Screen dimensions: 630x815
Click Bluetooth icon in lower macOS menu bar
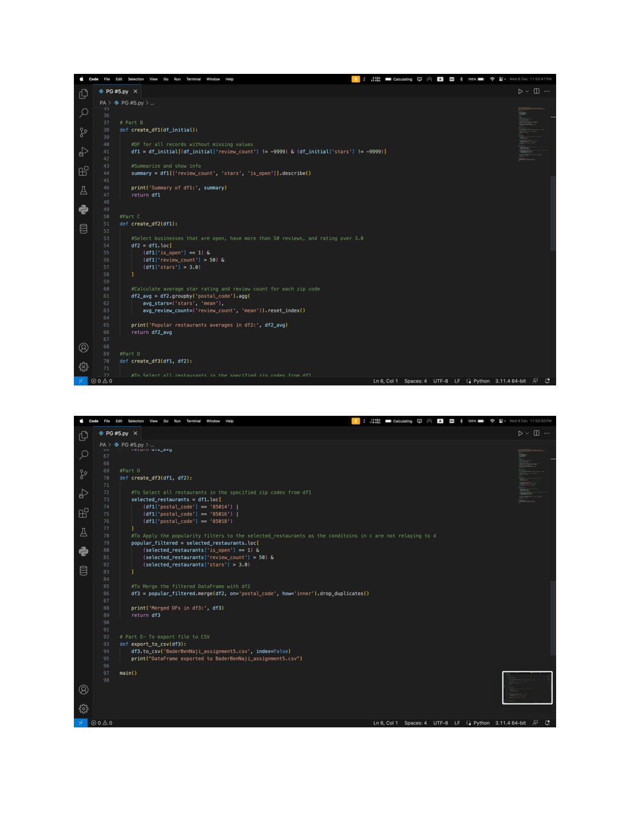click(461, 421)
